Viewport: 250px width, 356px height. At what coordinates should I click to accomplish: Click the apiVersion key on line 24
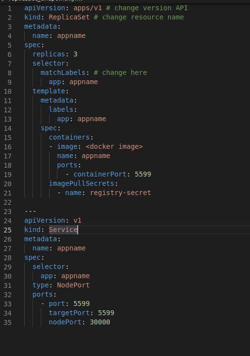tap(45, 221)
